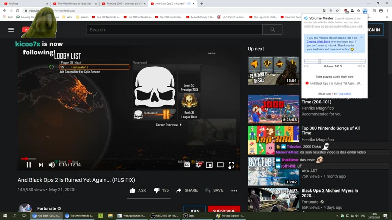The image size is (392, 220).
Task: Open 'kelew' bookmark folder
Action: point(67,17)
